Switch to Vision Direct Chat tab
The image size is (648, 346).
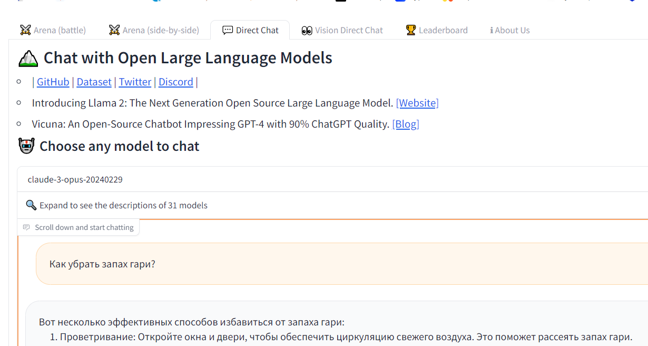[342, 30]
